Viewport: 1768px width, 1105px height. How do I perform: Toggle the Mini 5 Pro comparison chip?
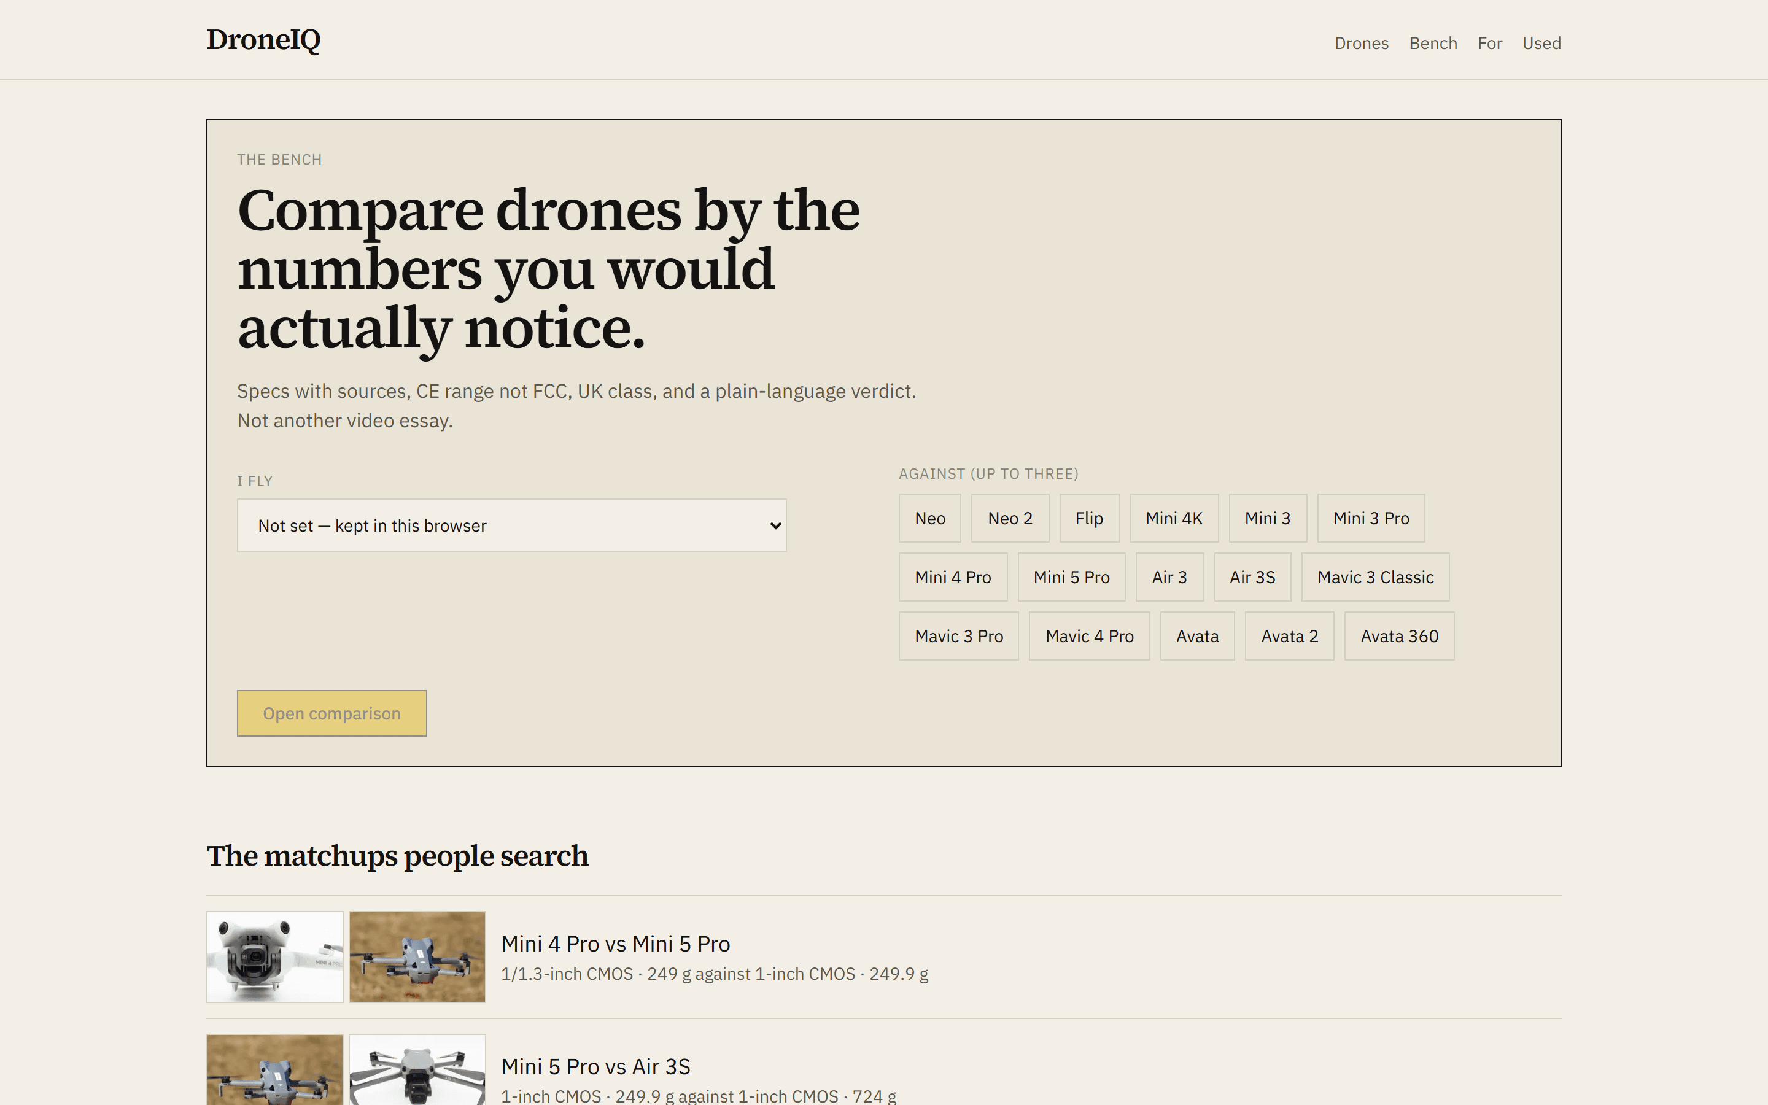click(1071, 577)
